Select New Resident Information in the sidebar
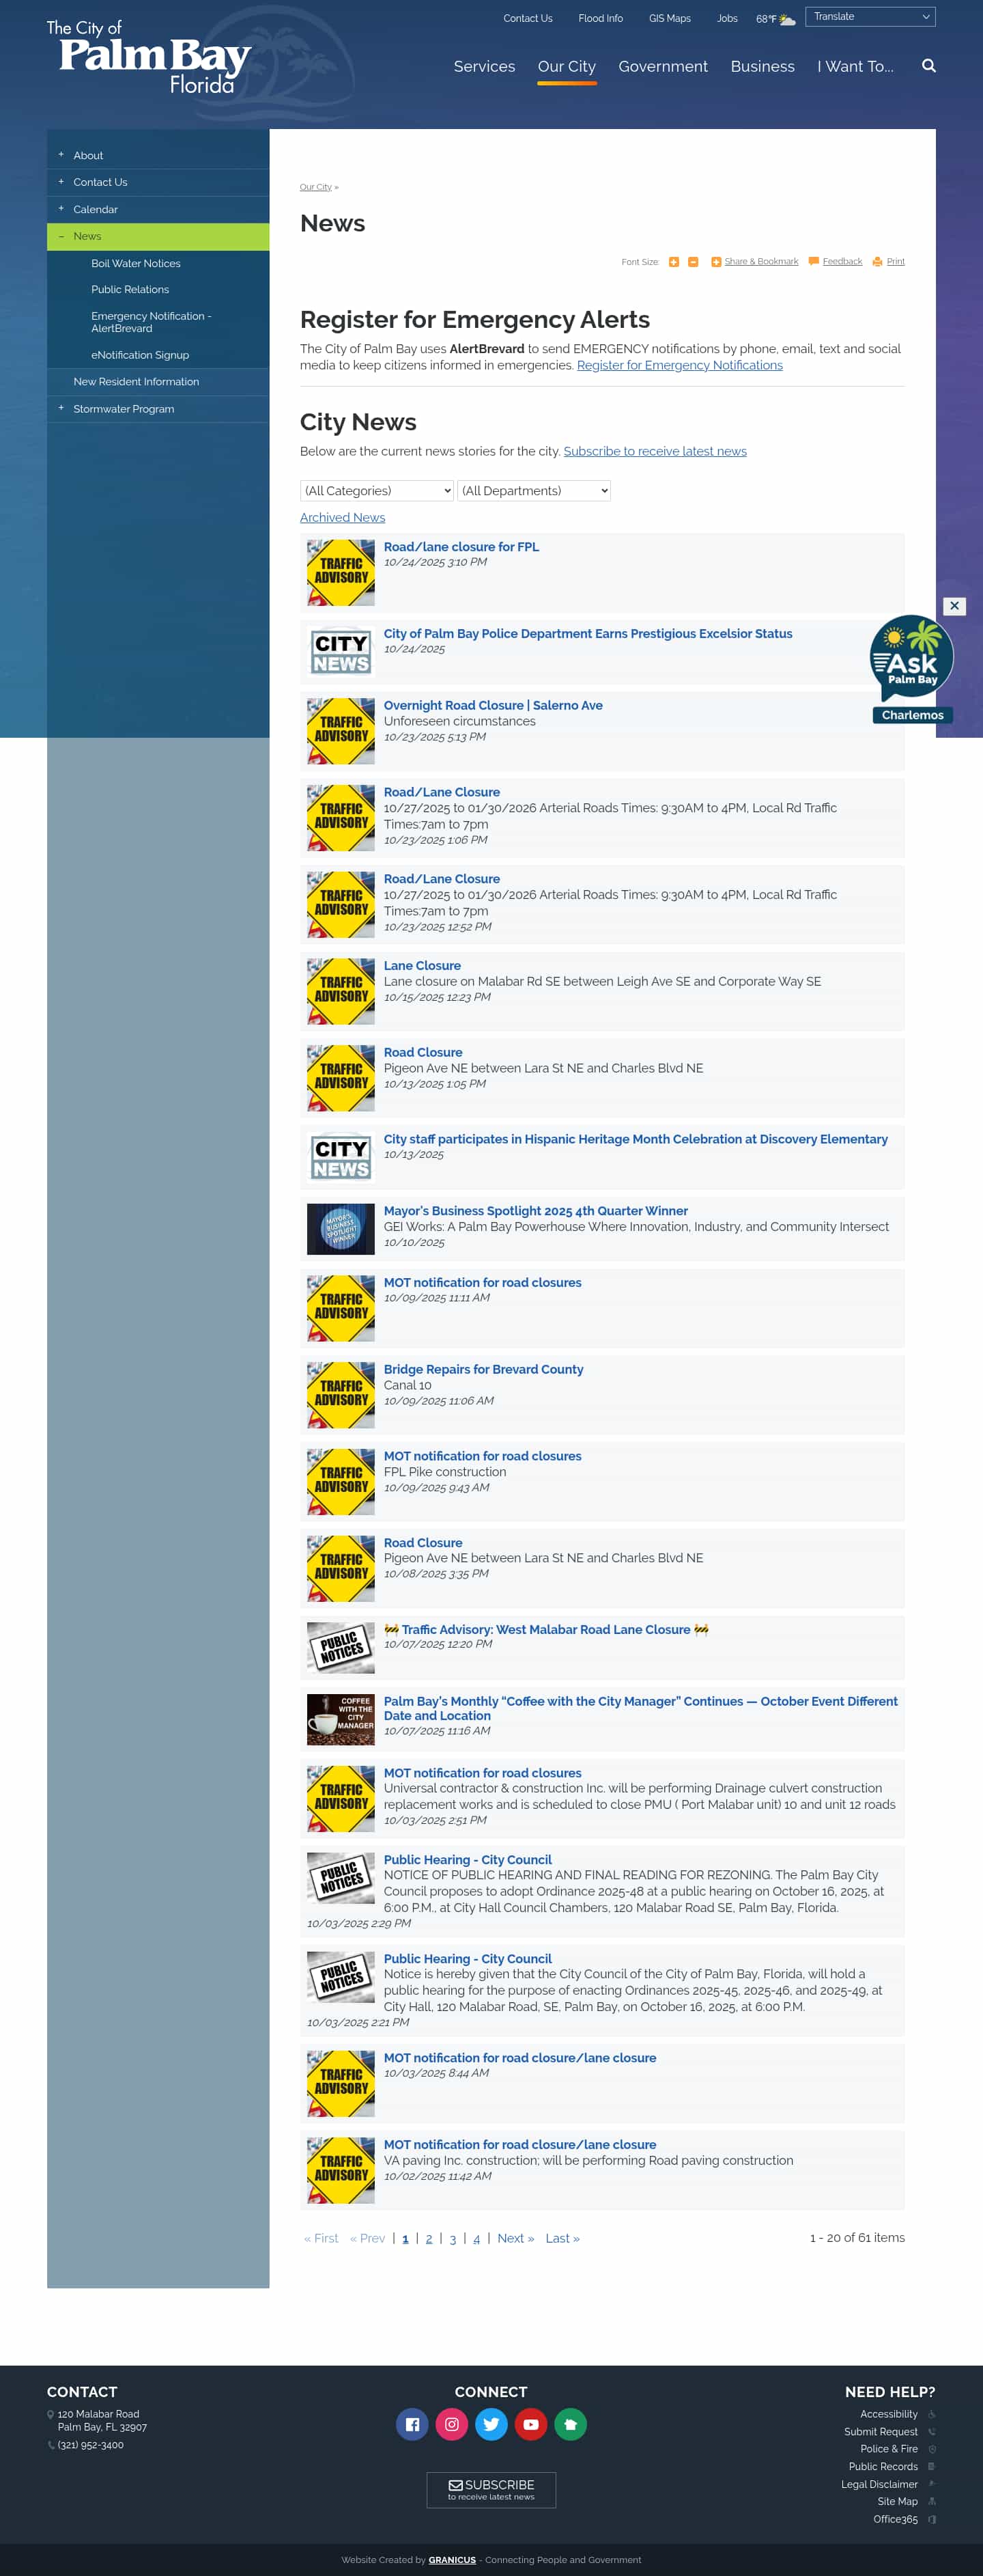The width and height of the screenshot is (983, 2576). (136, 382)
